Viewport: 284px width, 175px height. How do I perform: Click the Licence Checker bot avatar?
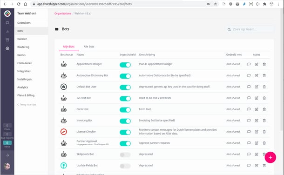pyautogui.click(x=64, y=132)
